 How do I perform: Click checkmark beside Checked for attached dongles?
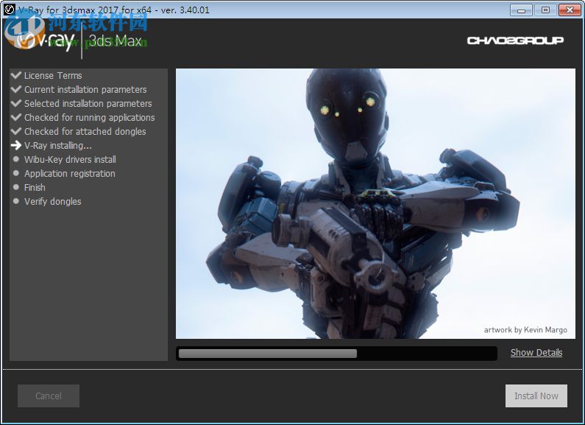(16, 130)
